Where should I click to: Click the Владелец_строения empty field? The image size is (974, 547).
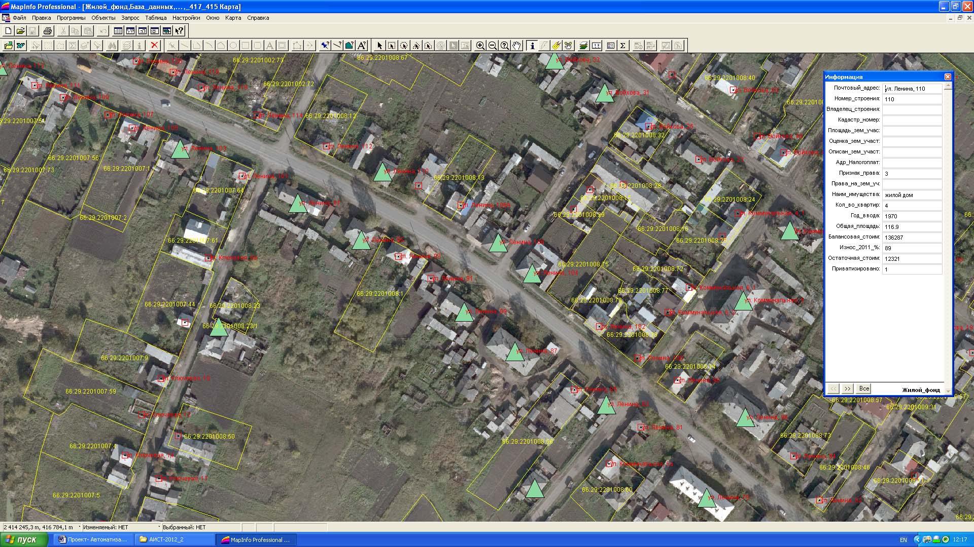912,110
